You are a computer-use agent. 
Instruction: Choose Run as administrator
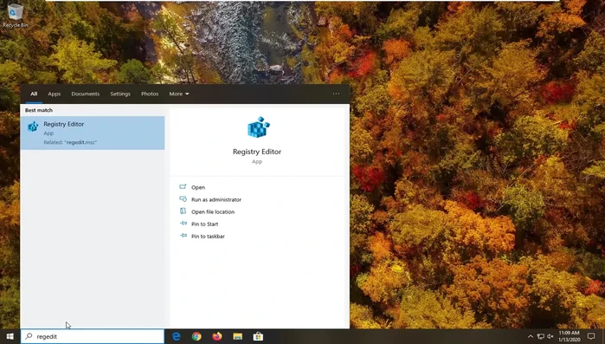216,199
